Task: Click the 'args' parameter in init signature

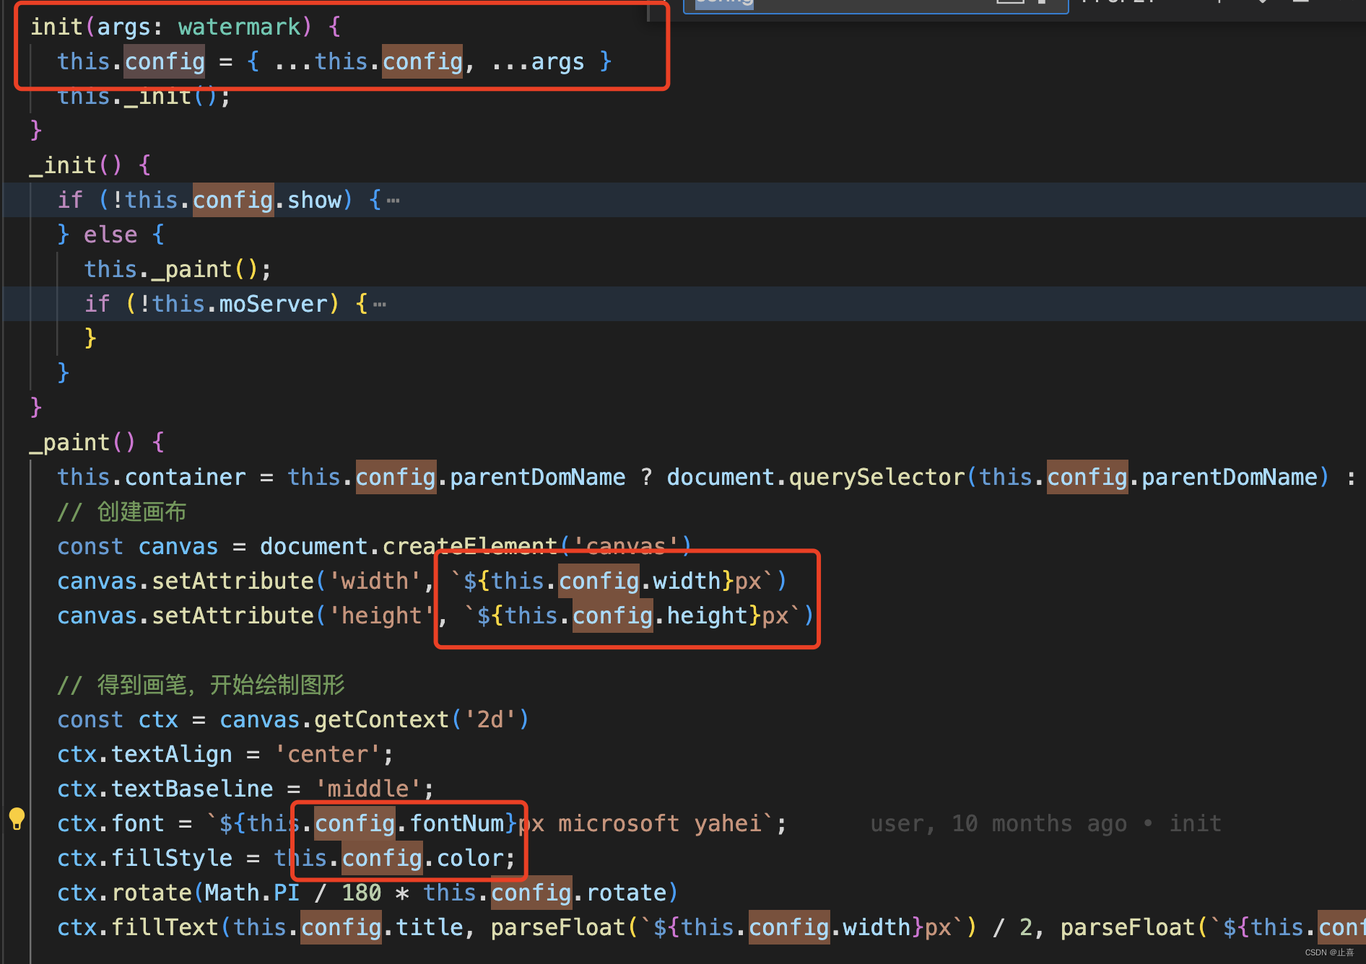Action: click(x=124, y=27)
